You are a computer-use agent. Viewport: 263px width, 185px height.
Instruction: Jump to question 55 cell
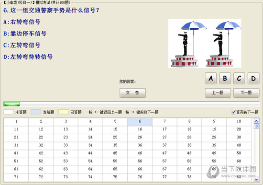pos(115,162)
